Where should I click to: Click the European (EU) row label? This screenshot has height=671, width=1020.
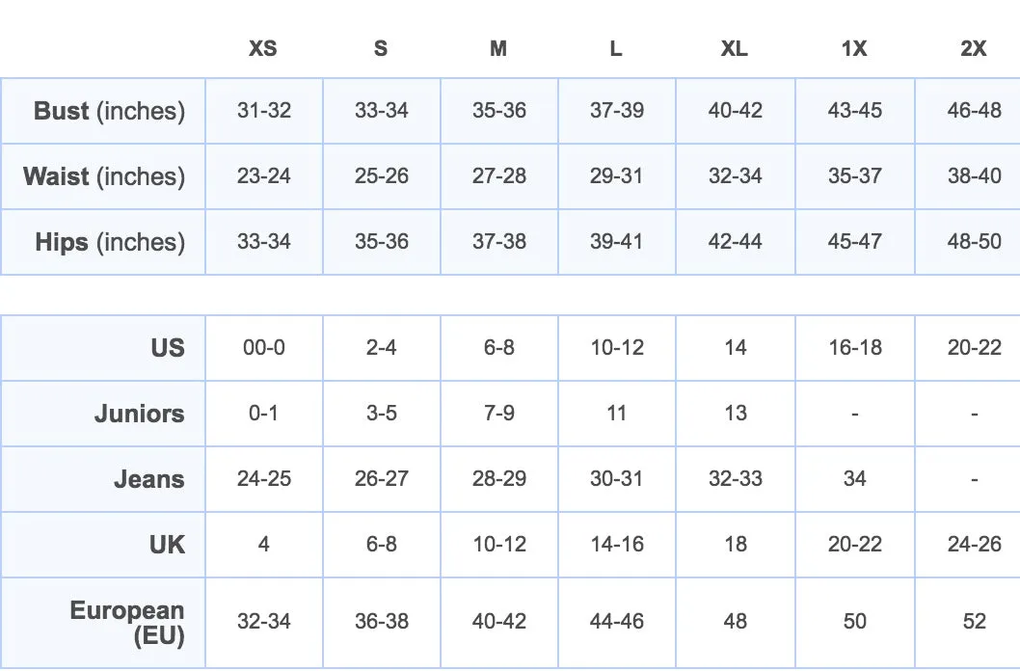[127, 622]
